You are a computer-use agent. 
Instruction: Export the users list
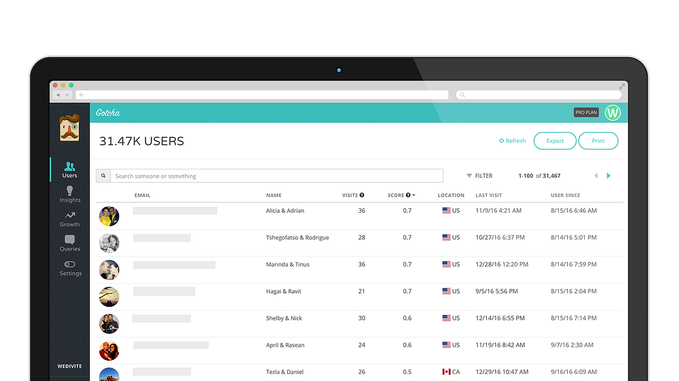(x=555, y=141)
